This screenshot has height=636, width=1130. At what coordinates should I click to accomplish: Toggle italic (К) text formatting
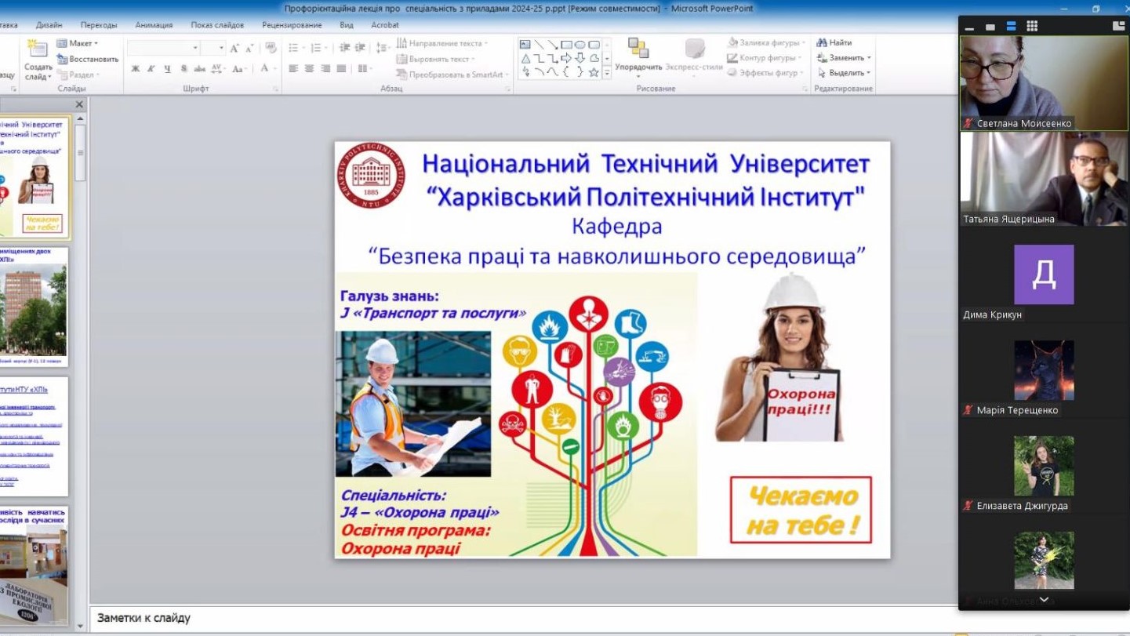(x=151, y=69)
